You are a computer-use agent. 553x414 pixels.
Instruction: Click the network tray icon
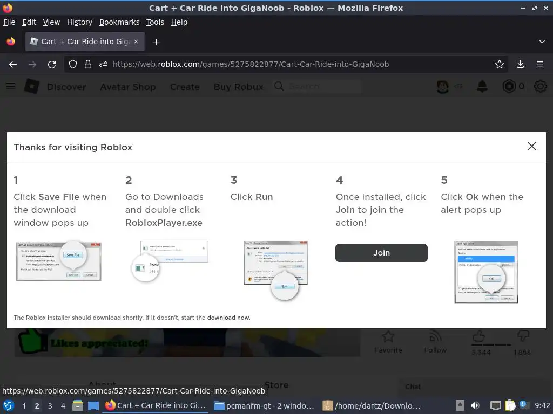pos(496,405)
